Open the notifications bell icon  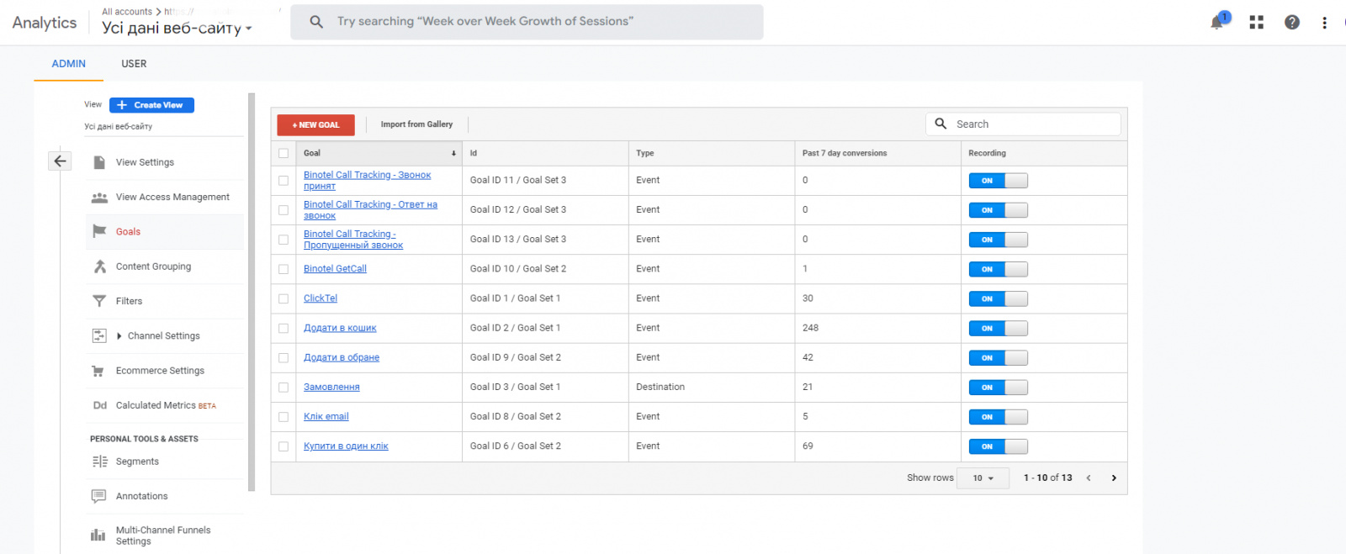tap(1216, 23)
